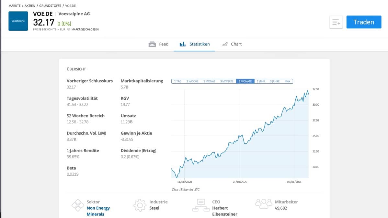Open the add-to-watchlist icon button

(336, 22)
